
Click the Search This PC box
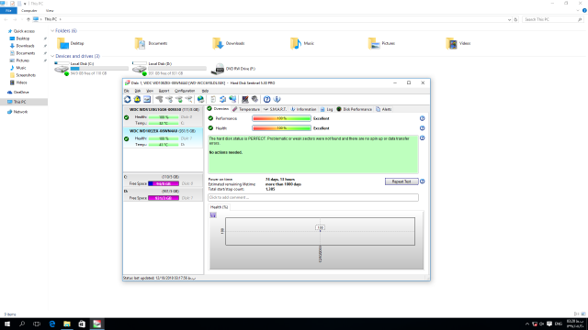coord(552,19)
